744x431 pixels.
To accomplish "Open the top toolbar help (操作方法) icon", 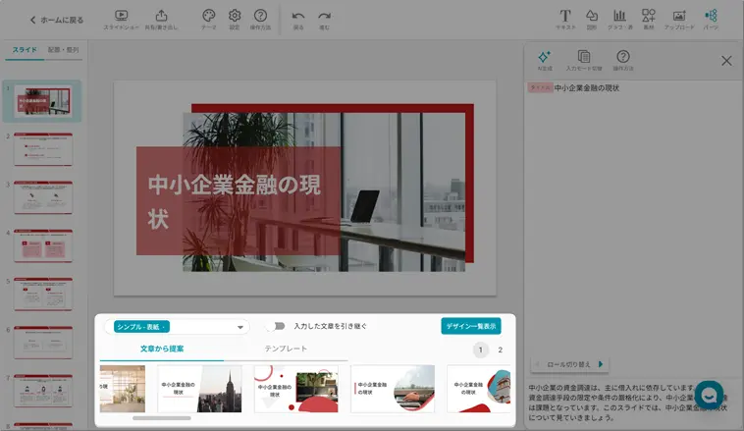I will tap(260, 20).
